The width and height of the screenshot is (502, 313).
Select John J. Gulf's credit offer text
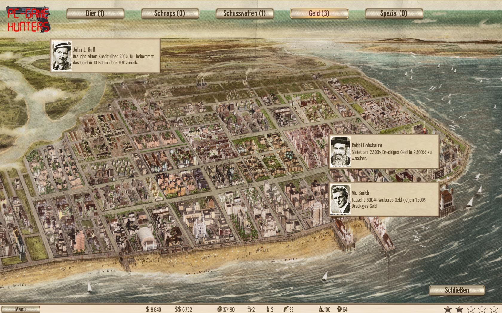point(114,60)
